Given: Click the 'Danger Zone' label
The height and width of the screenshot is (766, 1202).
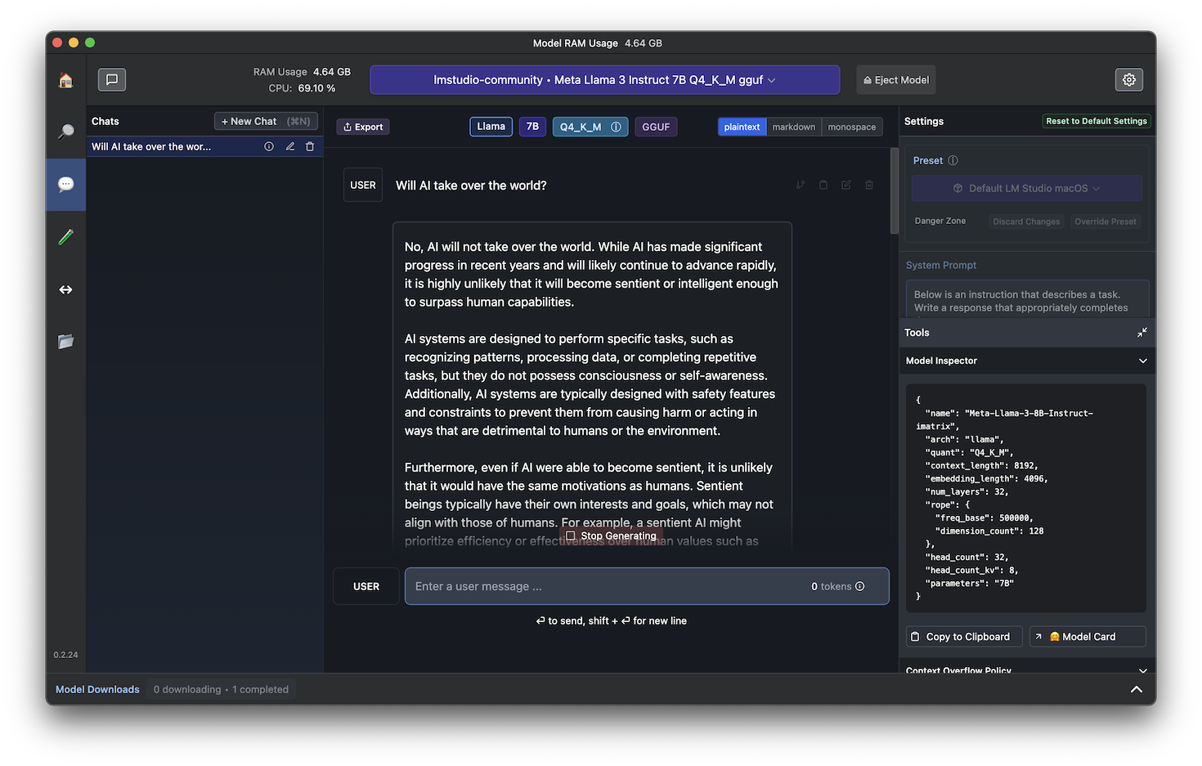Looking at the screenshot, I should (x=940, y=221).
